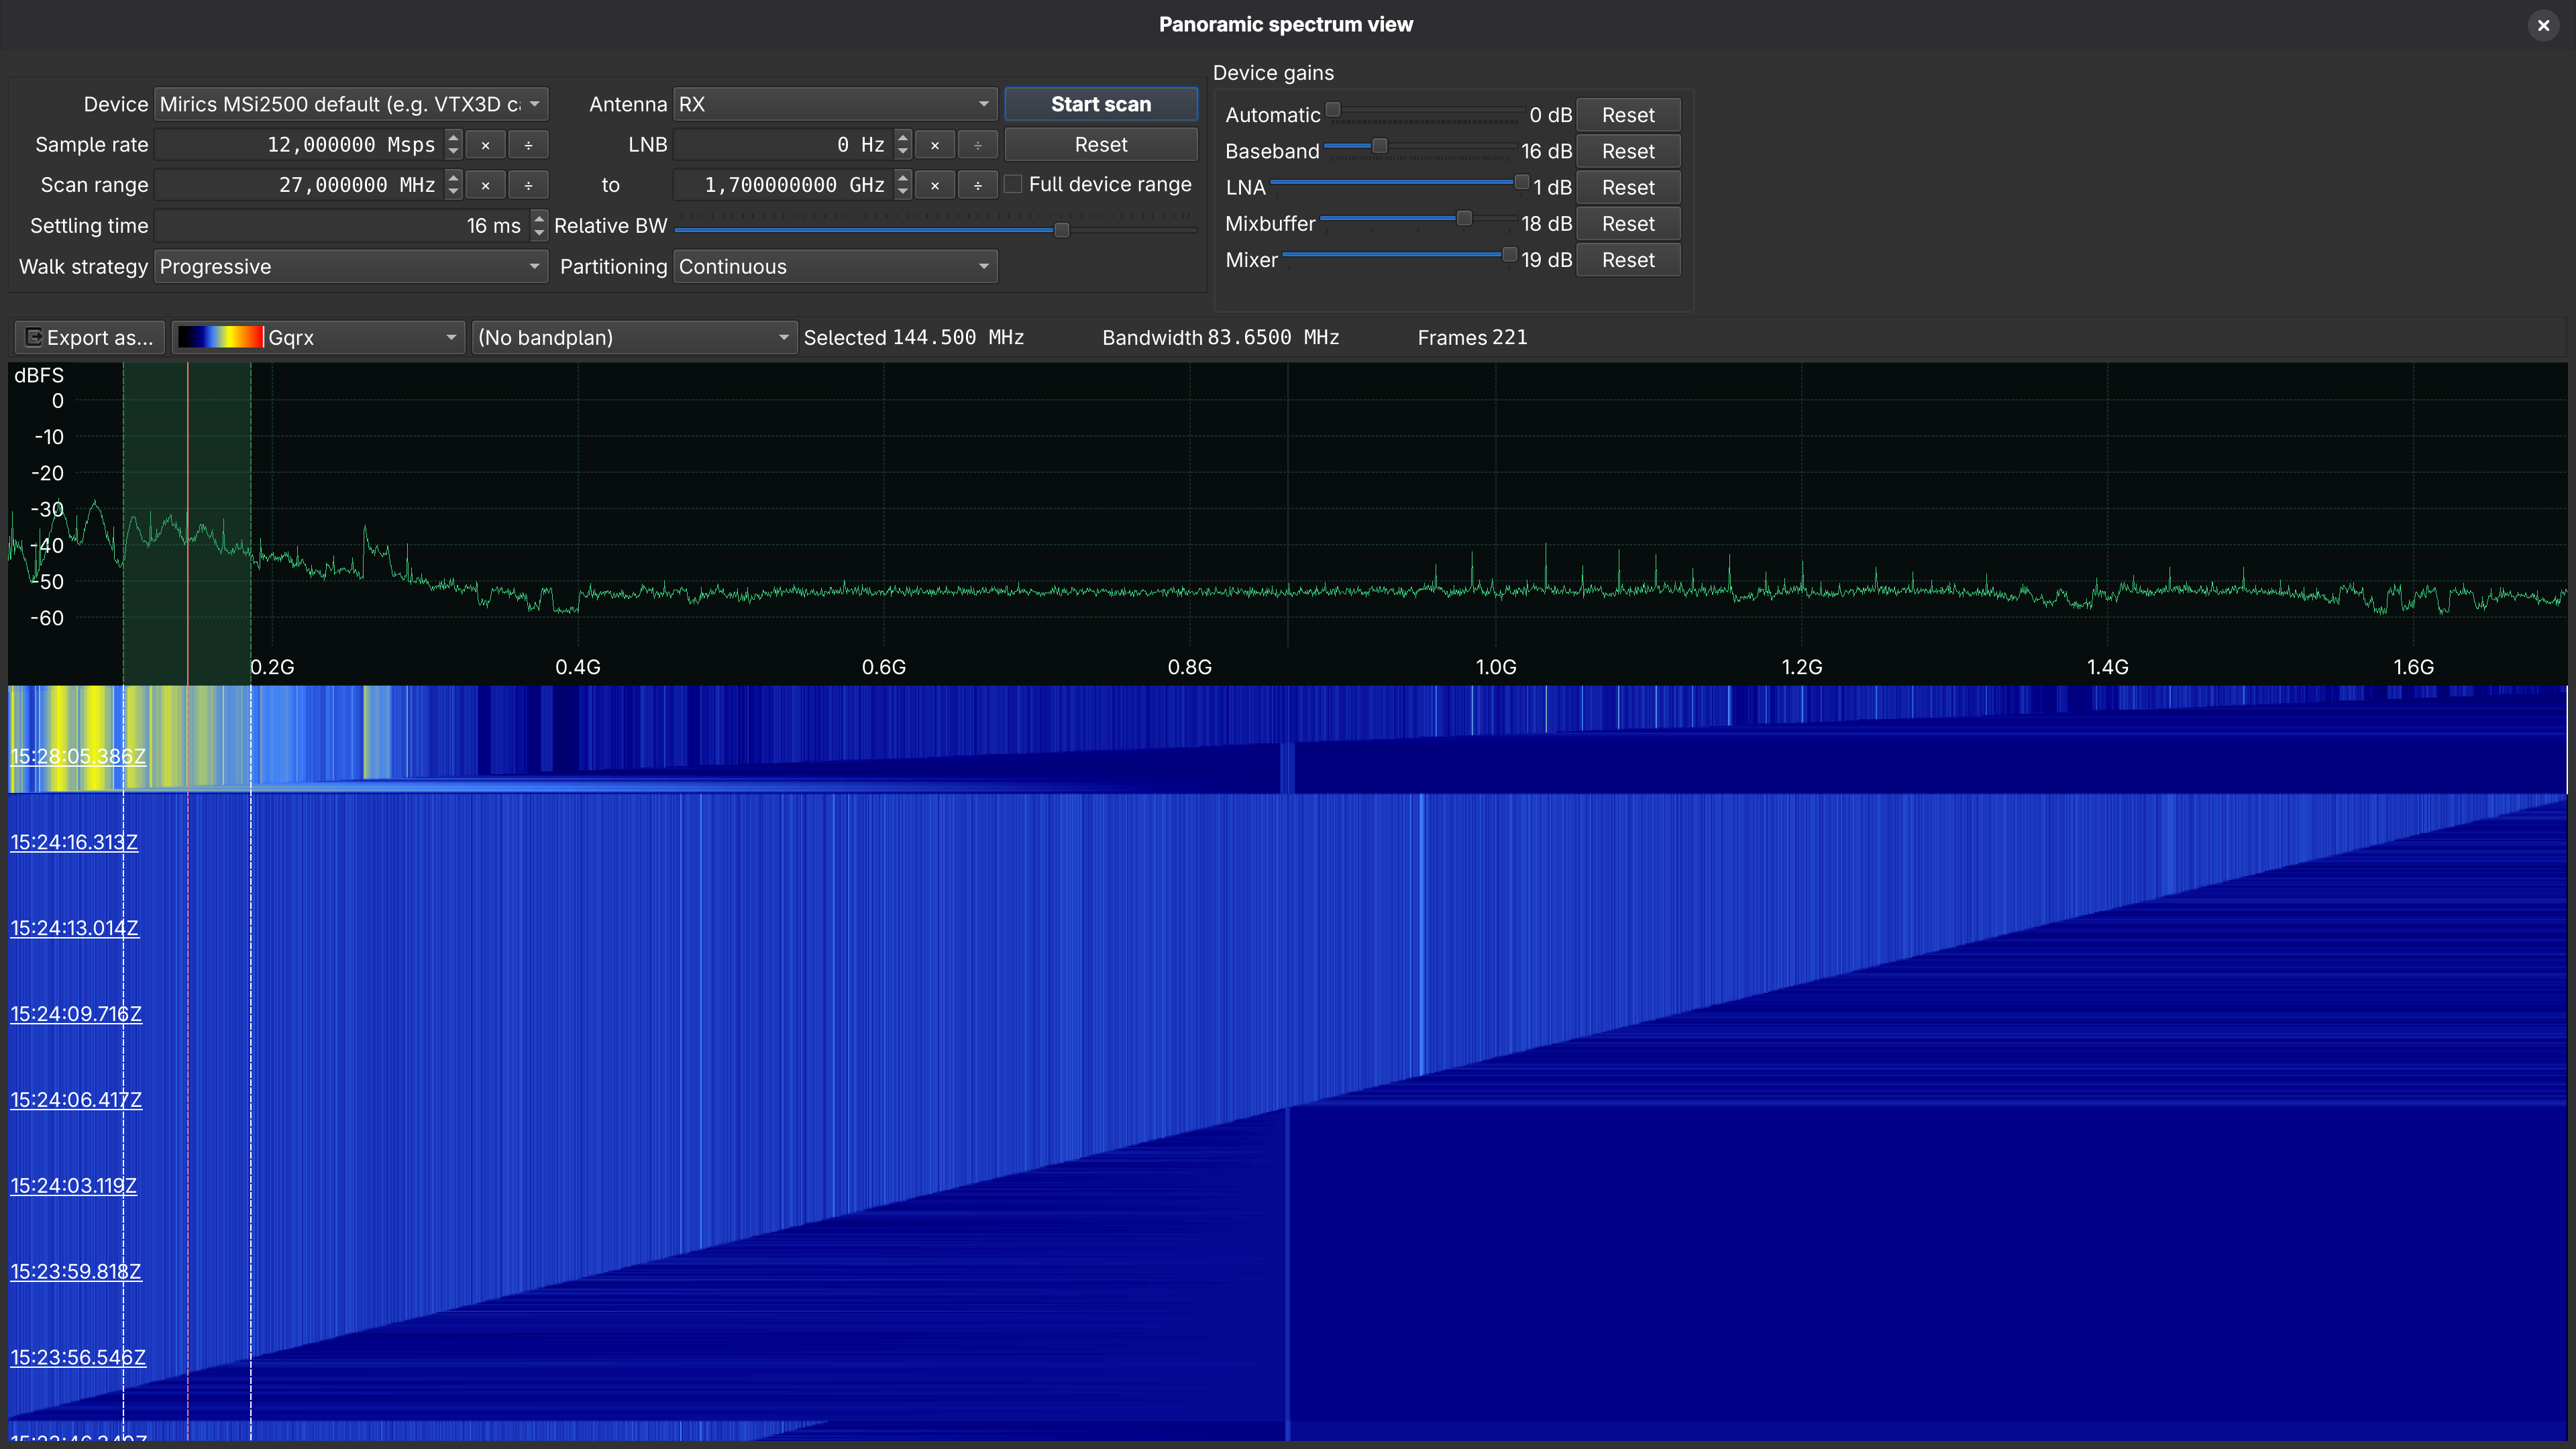Open the Device selection dropdown
Viewport: 2576px width, 1449px height.
coord(350,104)
